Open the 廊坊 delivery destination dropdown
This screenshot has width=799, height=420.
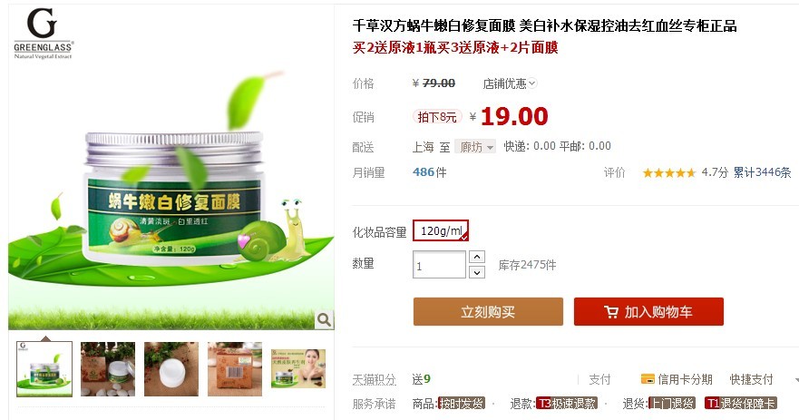(x=475, y=147)
